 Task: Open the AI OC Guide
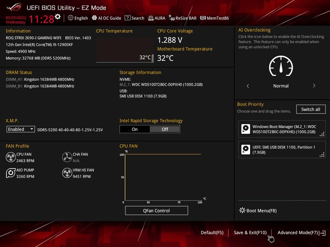pyautogui.click(x=106, y=18)
